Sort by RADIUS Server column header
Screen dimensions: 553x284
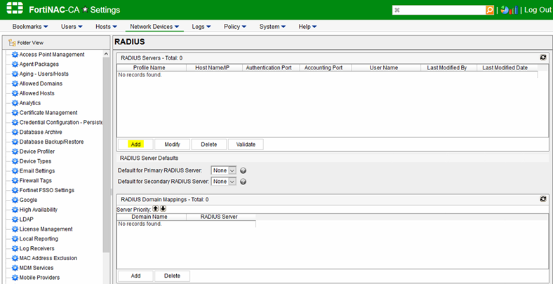(219, 217)
